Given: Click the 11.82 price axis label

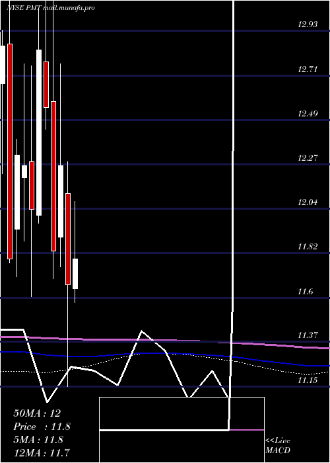Looking at the screenshot, I should [x=308, y=247].
